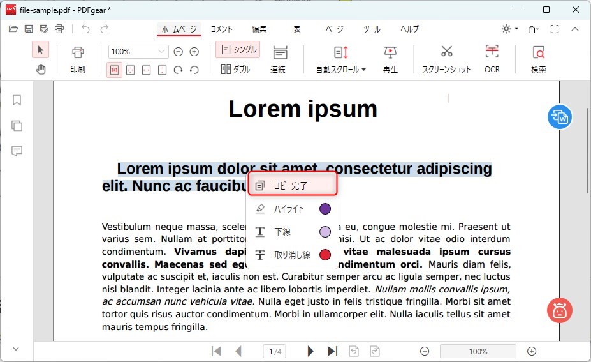Toggle actual size 1:1 view
591x362 pixels.
coord(114,70)
